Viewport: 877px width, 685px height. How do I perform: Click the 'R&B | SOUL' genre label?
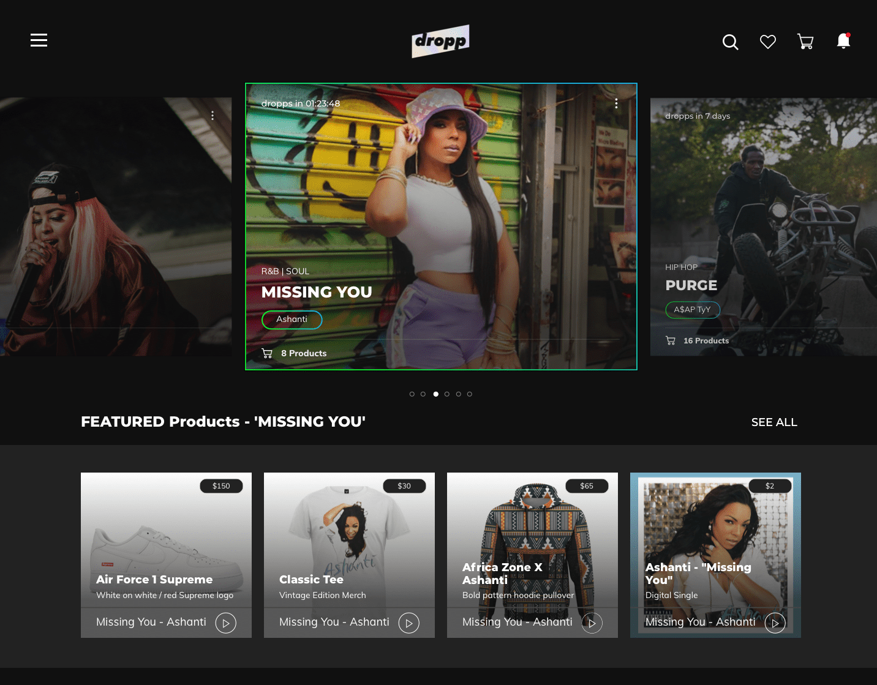pyautogui.click(x=285, y=271)
